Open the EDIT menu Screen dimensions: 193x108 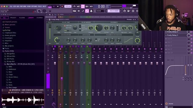point(14,6)
